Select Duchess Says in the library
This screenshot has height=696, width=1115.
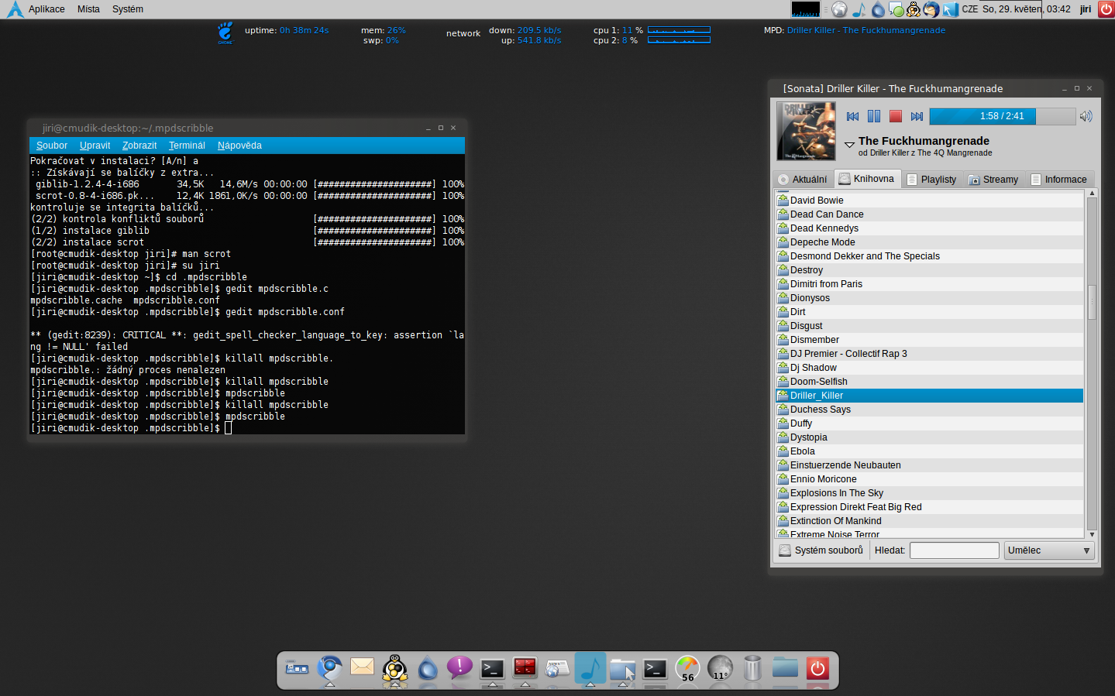[929, 409]
